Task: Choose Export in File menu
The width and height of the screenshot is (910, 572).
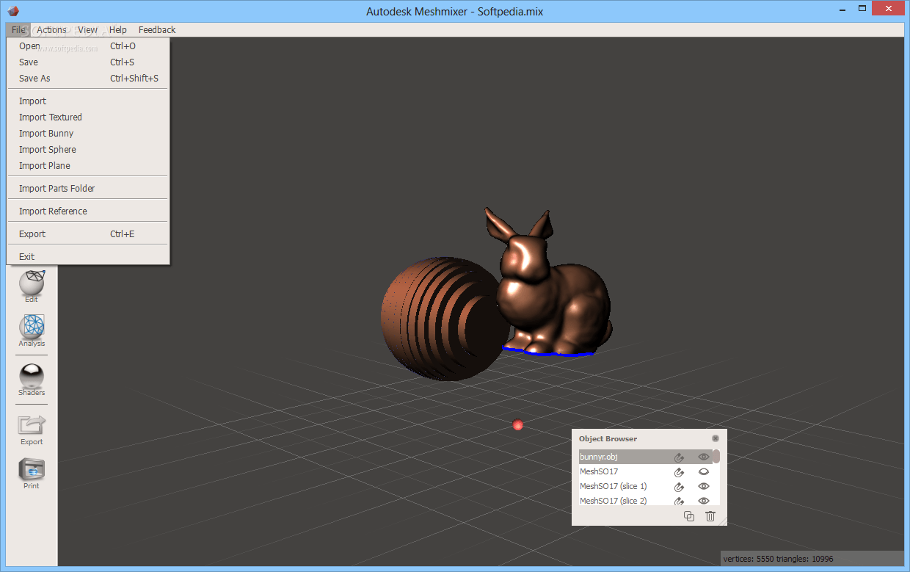Action: coord(88,234)
